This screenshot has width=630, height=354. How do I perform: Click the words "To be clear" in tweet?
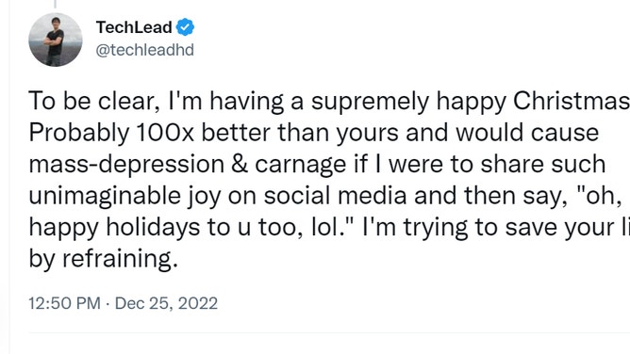[x=91, y=101]
